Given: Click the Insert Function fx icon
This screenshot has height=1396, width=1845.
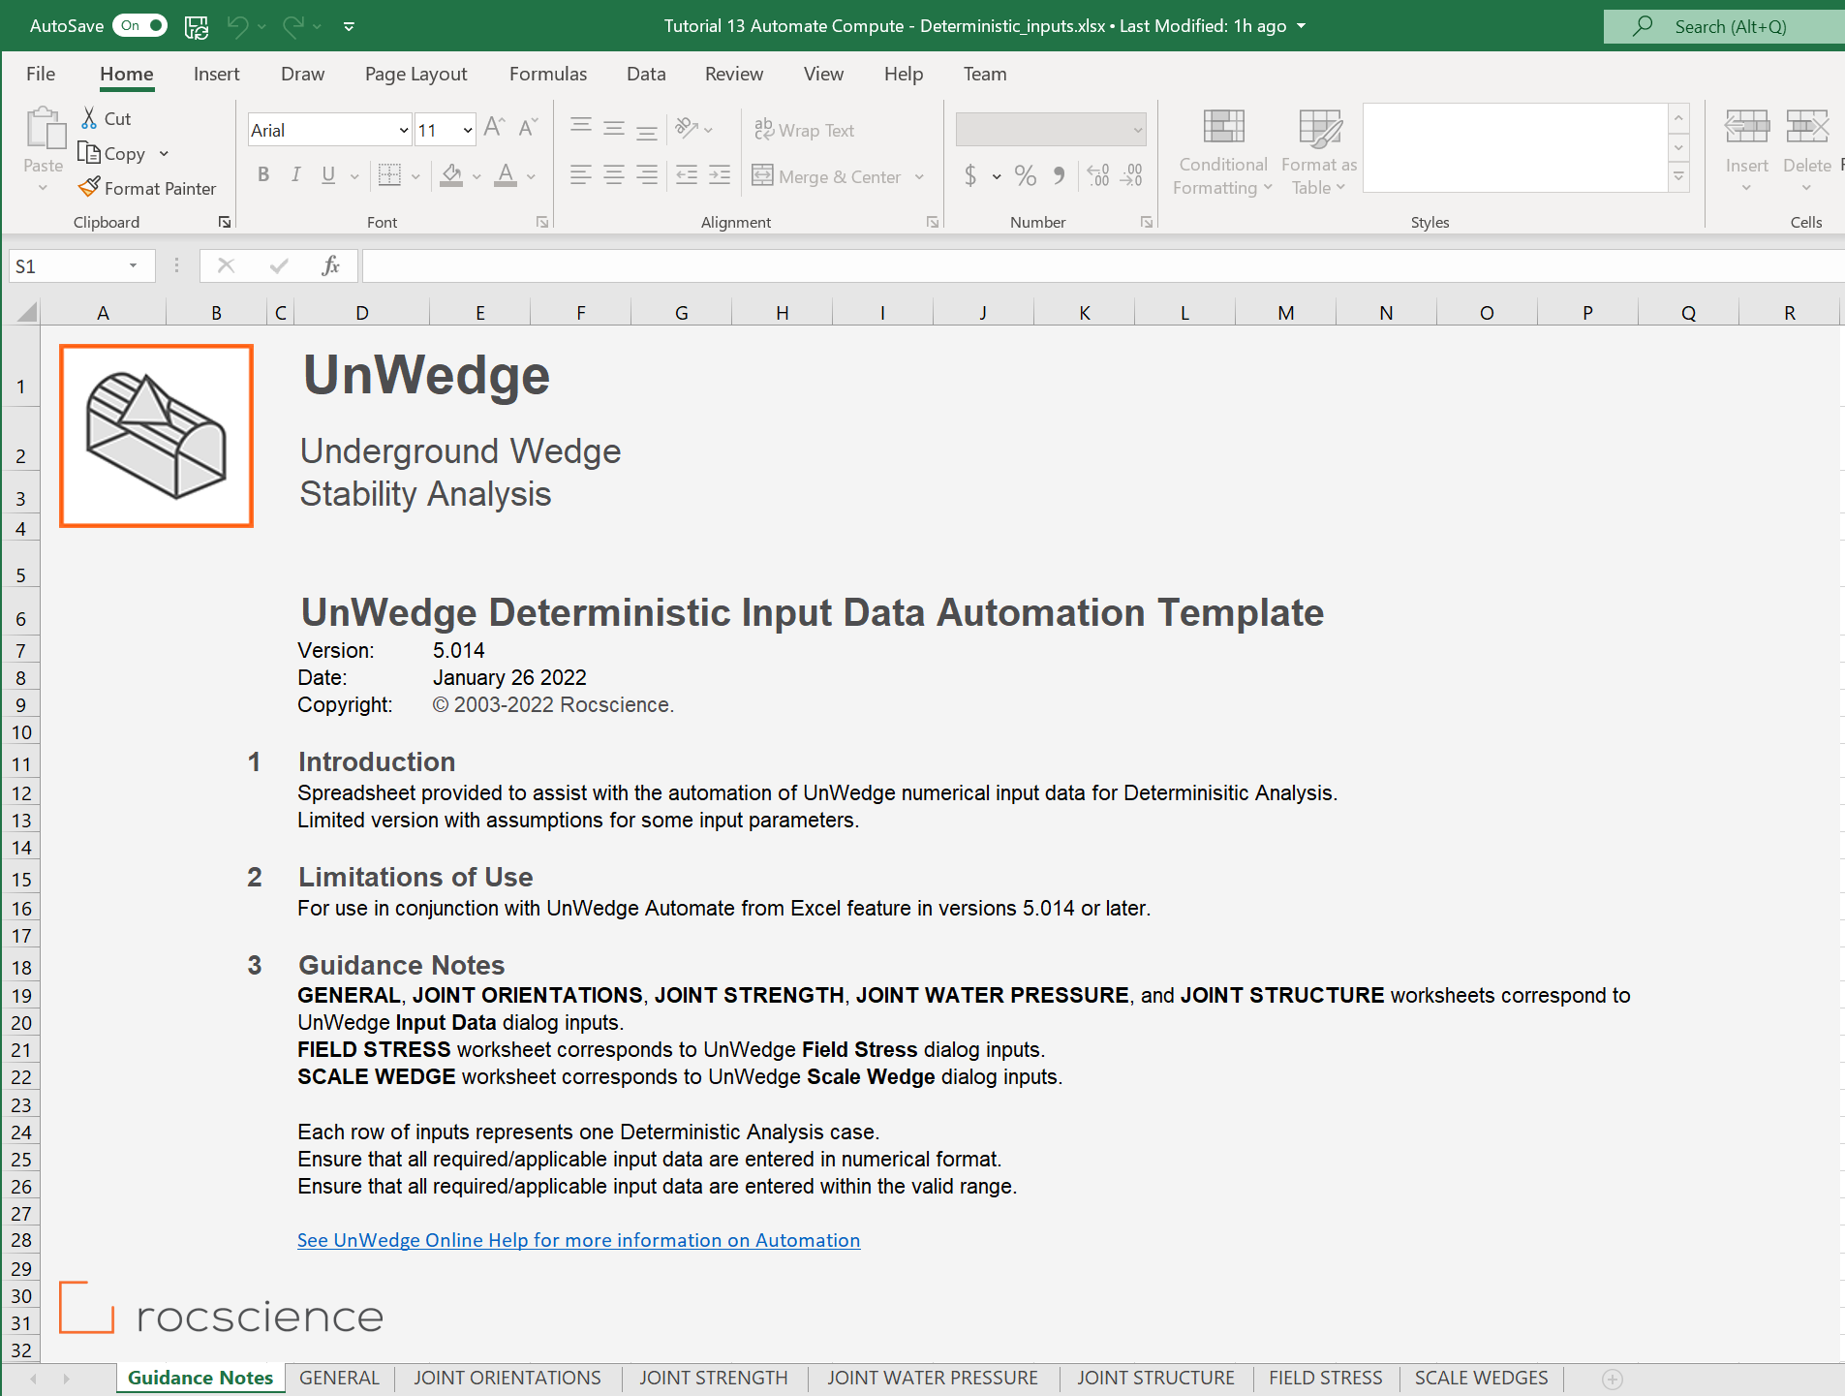Looking at the screenshot, I should (x=330, y=266).
